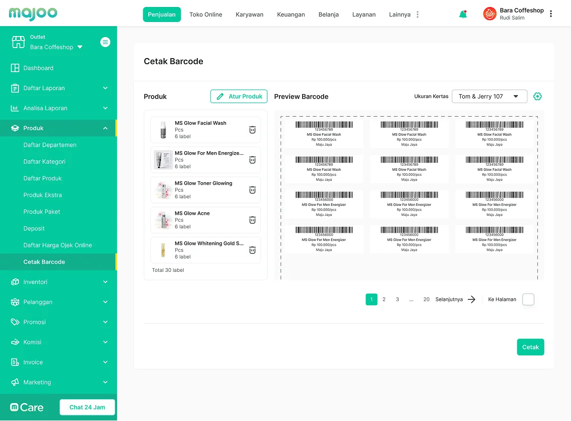Click the mCare logo

pos(27,407)
